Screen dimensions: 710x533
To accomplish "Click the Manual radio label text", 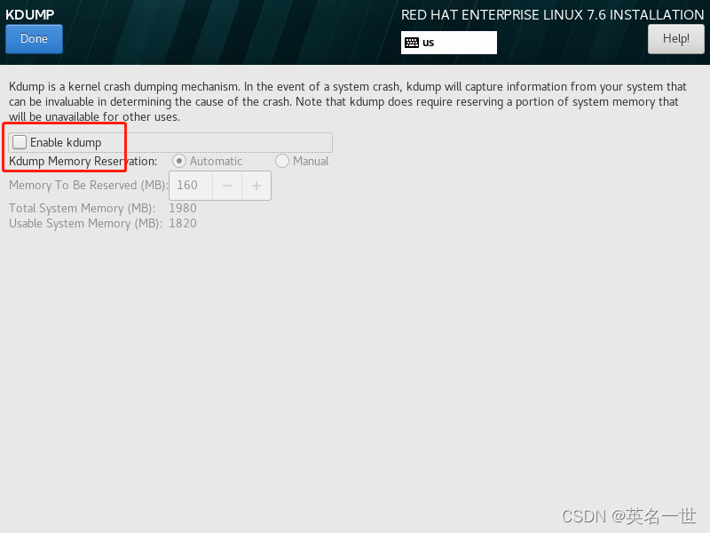I will coord(311,162).
